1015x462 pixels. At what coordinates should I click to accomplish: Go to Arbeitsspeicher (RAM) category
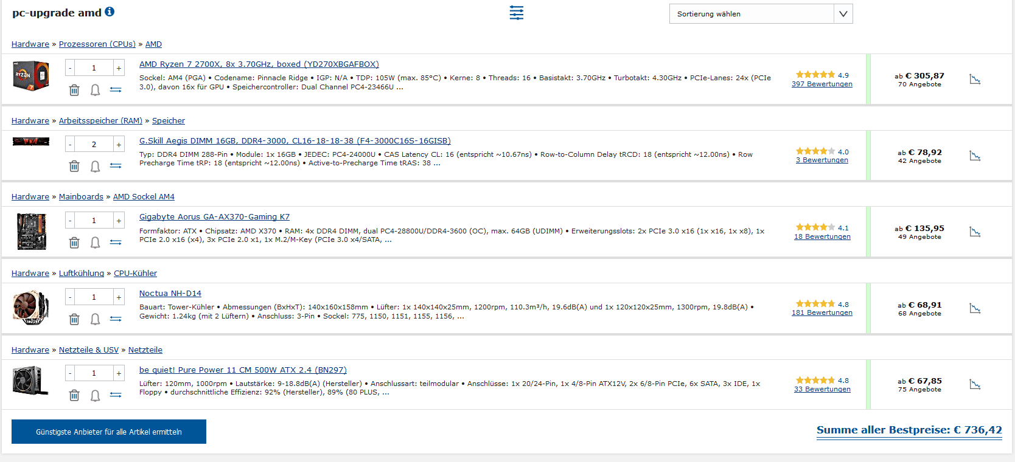tap(100, 121)
